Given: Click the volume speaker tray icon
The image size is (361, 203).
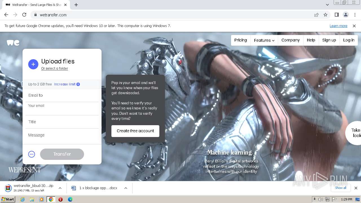Looking at the screenshot, I should click(x=321, y=199).
